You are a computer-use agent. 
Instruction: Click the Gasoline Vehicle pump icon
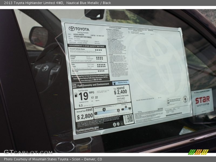[x=114, y=83]
